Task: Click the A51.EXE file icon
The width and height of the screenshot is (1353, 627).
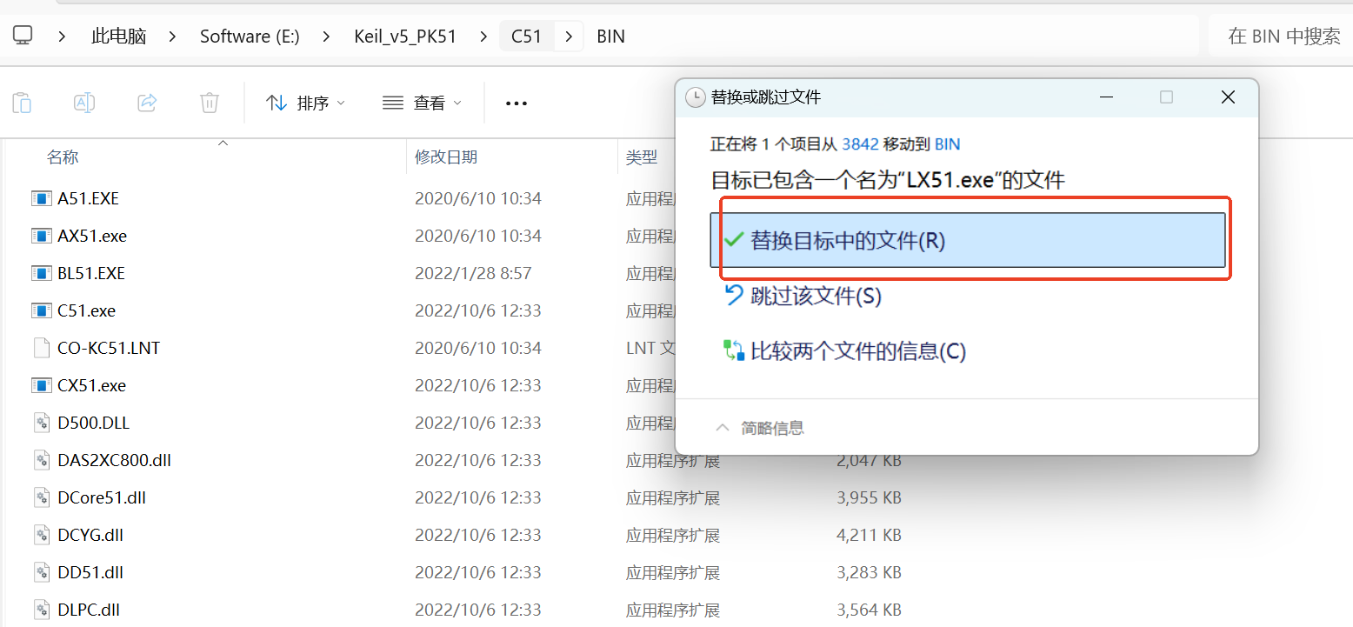Action: pos(41,198)
